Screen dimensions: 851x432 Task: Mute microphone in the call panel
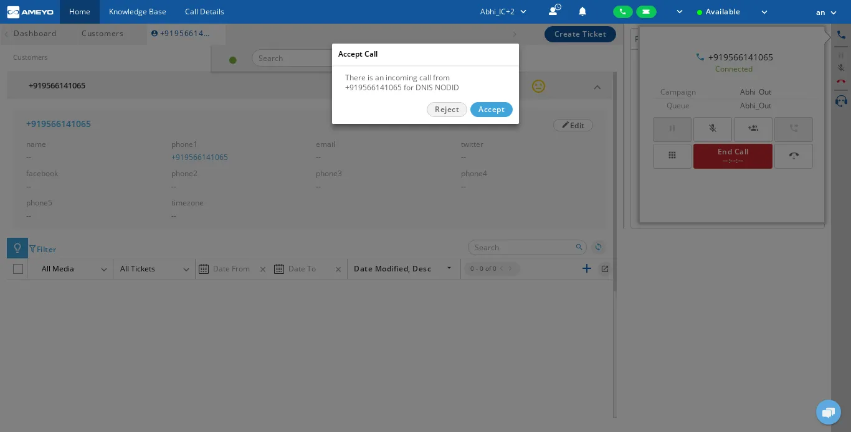713,129
